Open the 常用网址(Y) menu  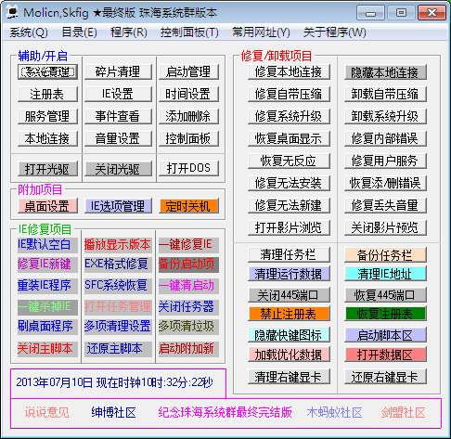pos(261,32)
